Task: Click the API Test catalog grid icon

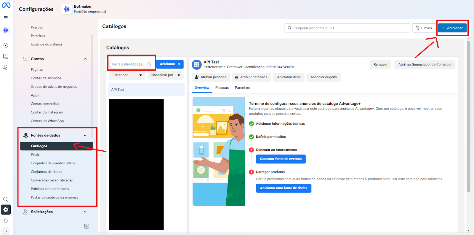Action: coord(197,64)
